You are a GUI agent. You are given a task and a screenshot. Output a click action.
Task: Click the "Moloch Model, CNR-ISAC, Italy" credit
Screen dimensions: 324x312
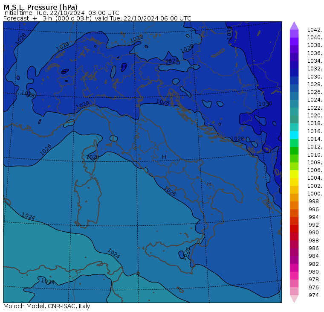coord(47,306)
